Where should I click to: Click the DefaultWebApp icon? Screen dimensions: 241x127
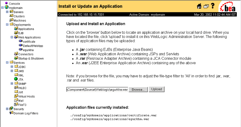pos(20,45)
